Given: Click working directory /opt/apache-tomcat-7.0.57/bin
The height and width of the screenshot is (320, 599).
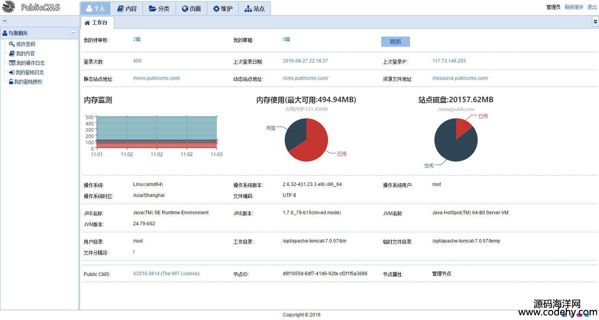Looking at the screenshot, I should click(315, 241).
